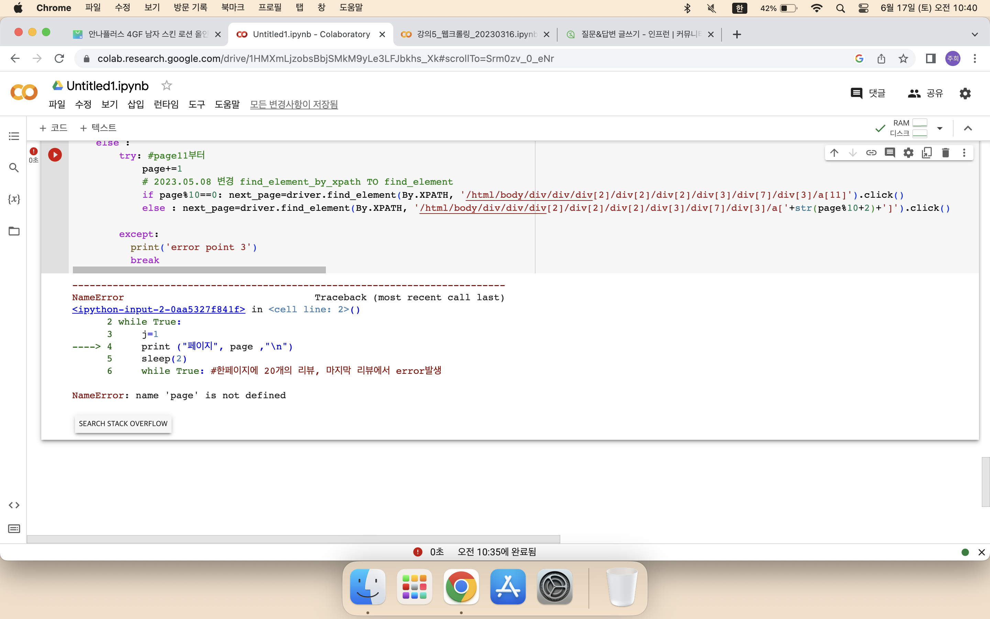Viewport: 990px width, 619px height.
Task: Open the 댓글 comments button
Action: tap(868, 93)
